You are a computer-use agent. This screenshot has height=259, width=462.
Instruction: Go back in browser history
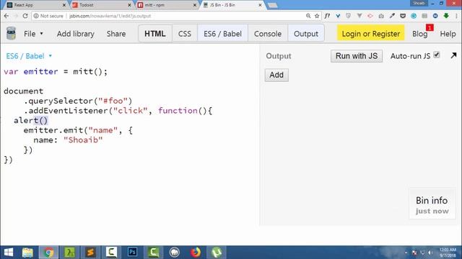tap(6, 16)
